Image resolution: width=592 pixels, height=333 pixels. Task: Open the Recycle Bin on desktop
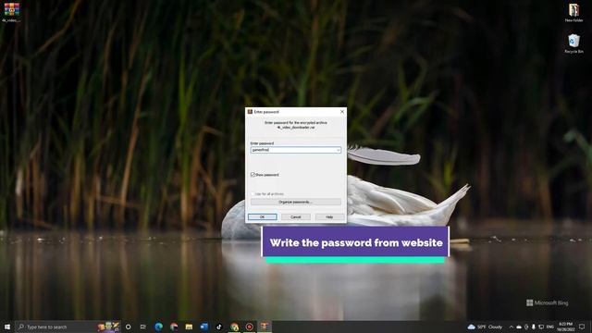coord(573,43)
